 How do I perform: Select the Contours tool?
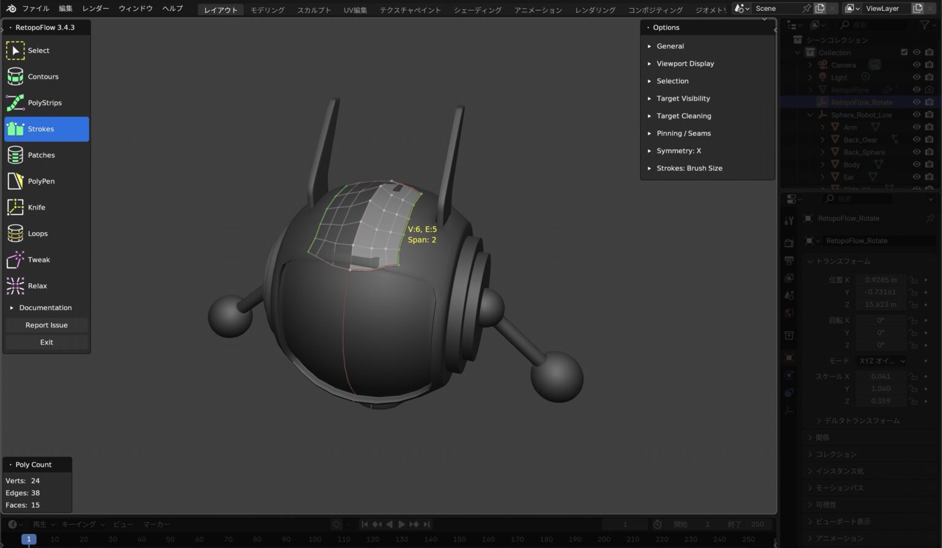[43, 76]
